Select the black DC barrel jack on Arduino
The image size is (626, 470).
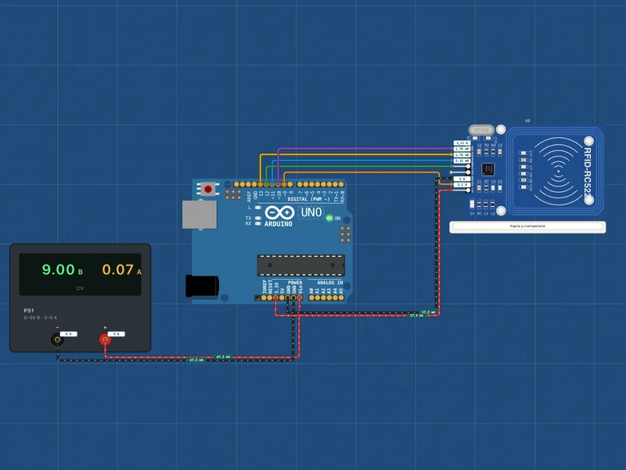tap(202, 286)
